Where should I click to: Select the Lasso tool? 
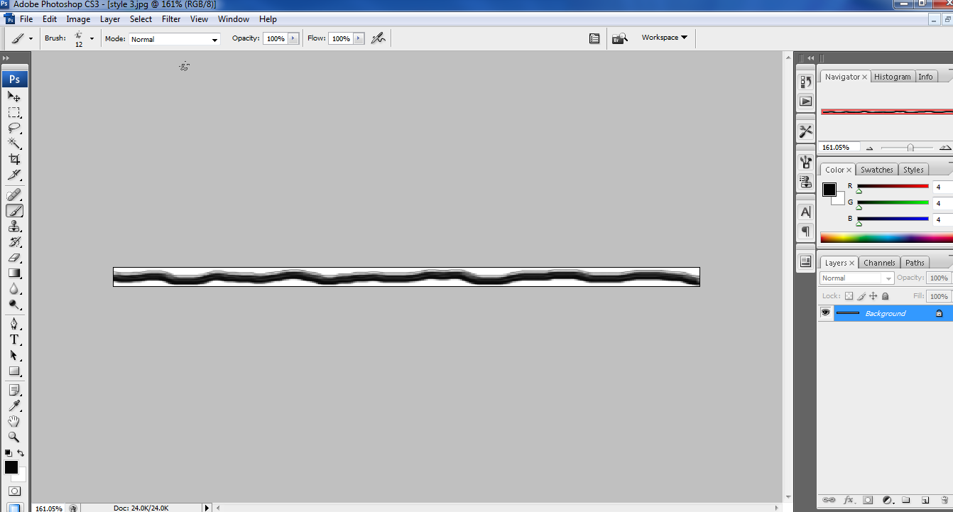pos(14,128)
